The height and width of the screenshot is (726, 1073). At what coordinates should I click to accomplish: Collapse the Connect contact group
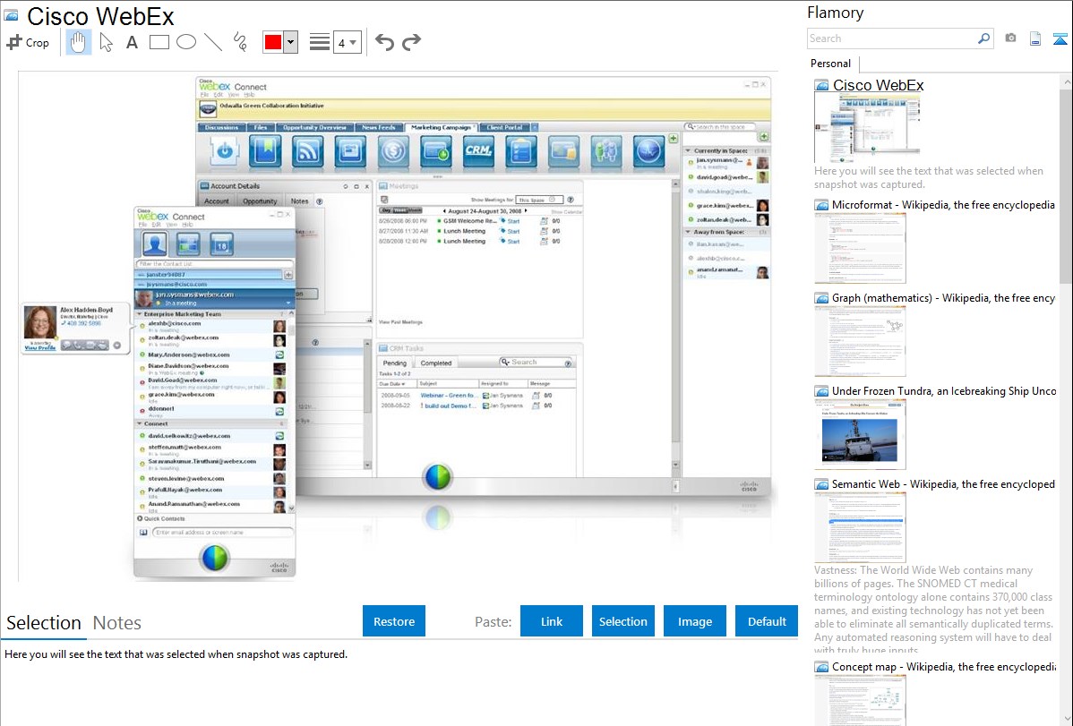coord(140,423)
